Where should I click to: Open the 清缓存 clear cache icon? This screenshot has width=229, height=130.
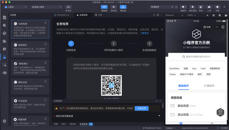pos(183,7)
